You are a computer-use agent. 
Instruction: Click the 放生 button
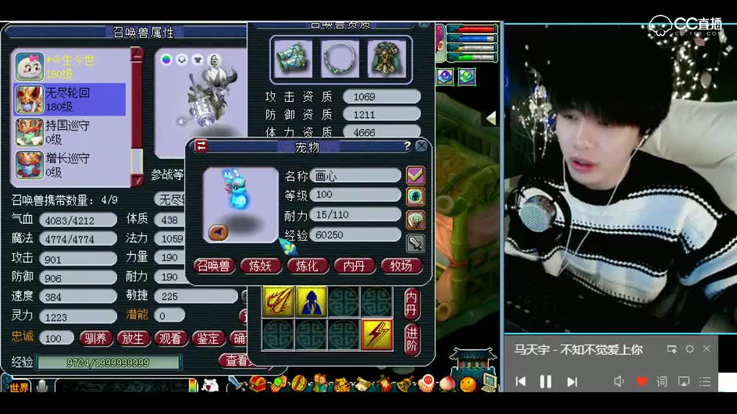pos(133,339)
